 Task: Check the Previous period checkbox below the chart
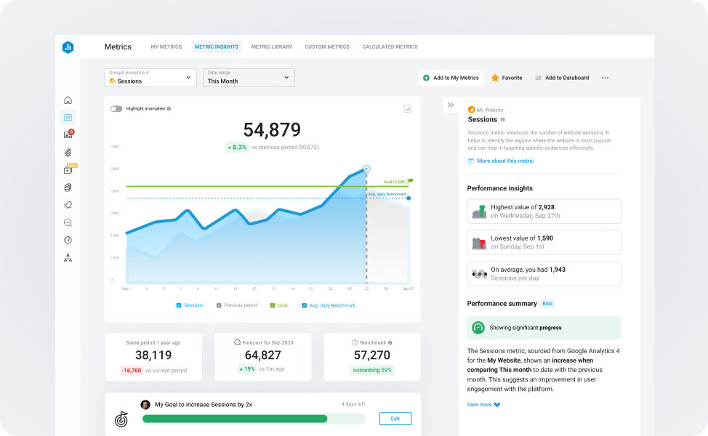(x=220, y=305)
